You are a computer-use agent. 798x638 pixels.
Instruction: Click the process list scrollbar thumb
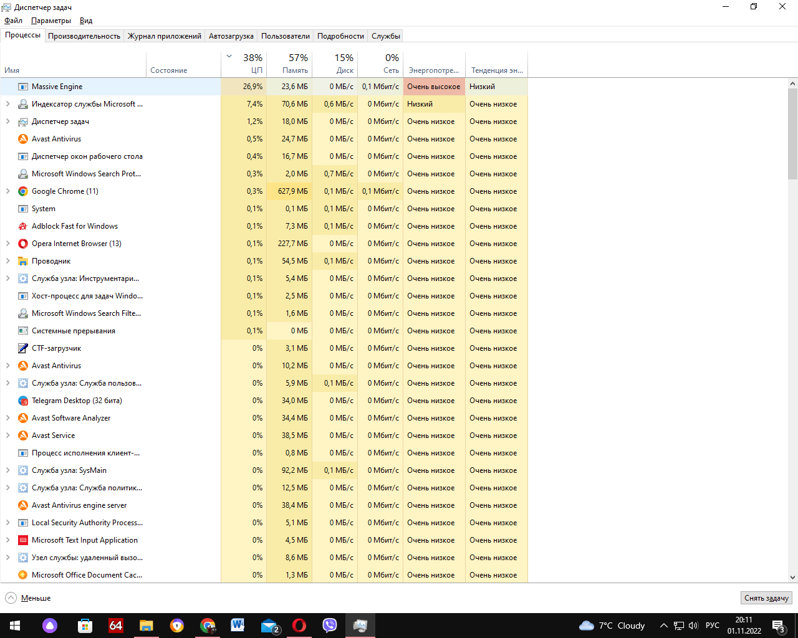(x=792, y=133)
